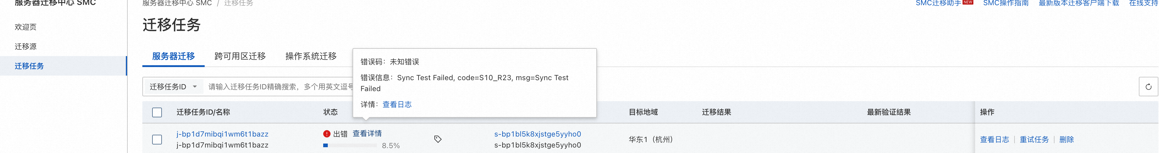
Task: Open 迁移源 in the sidebar
Action: coord(26,47)
